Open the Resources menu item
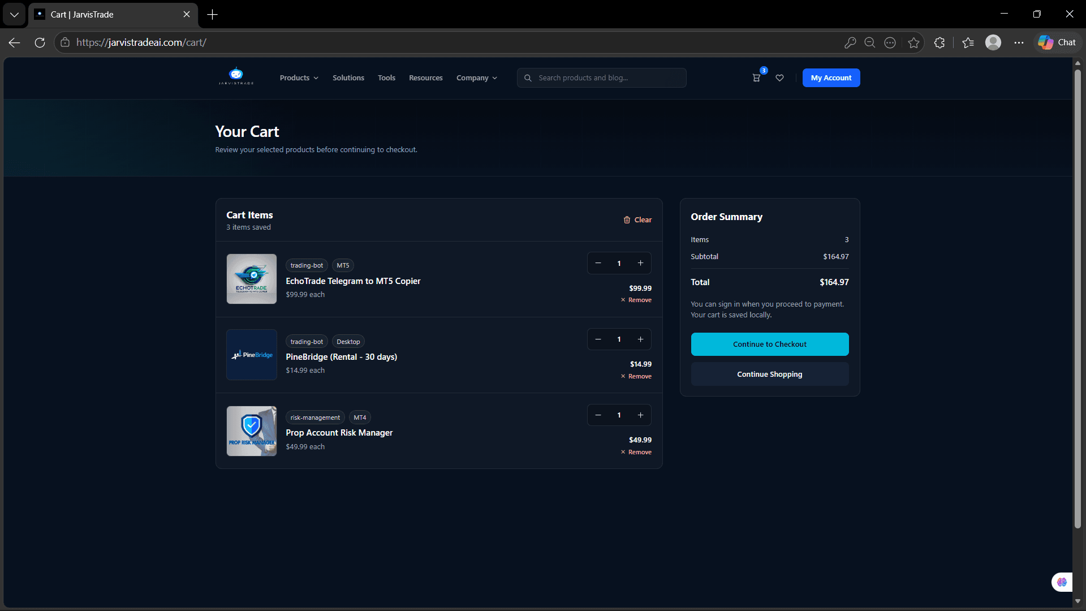 [426, 78]
